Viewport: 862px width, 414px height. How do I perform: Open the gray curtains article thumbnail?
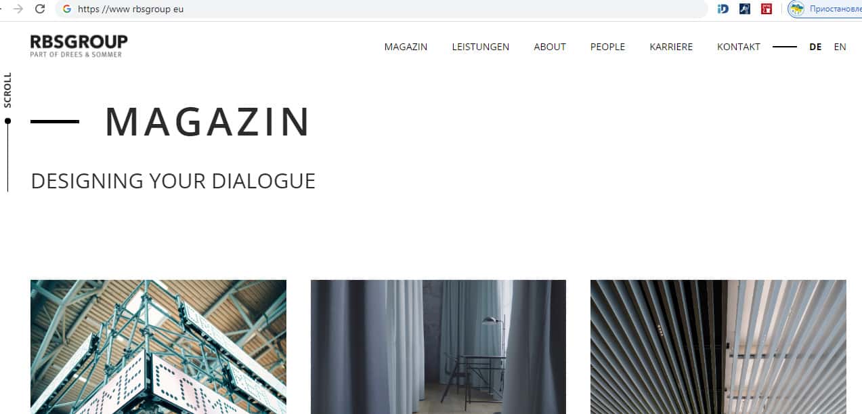click(438, 346)
